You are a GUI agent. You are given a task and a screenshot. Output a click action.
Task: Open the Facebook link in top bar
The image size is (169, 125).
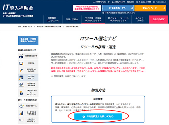point(160,2)
